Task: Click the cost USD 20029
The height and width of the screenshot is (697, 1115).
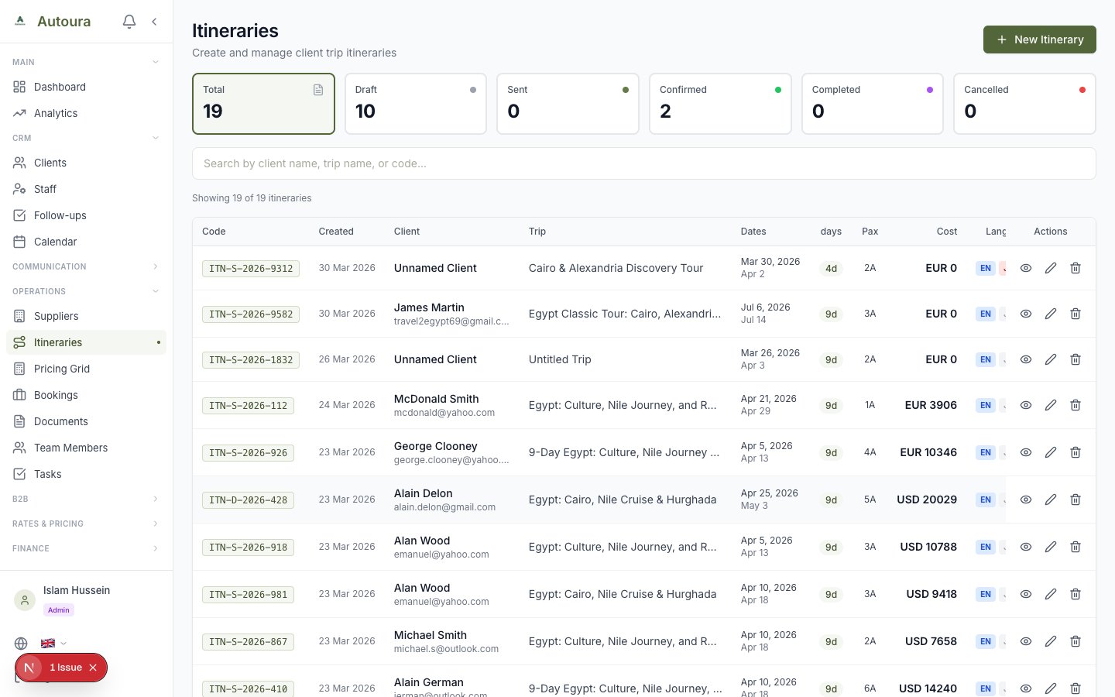Action: [x=927, y=500]
